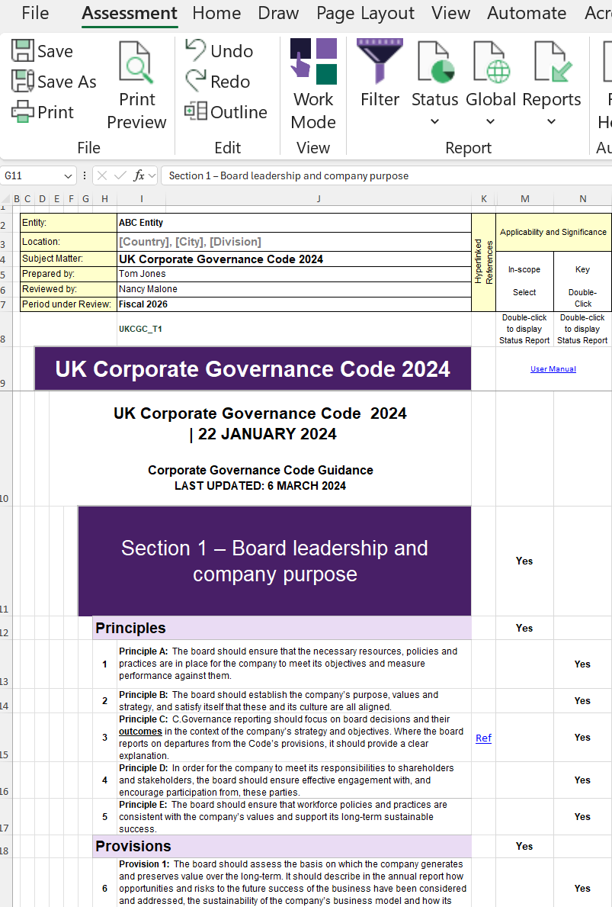
Task: Select the In-scope Yes cell for Section 1
Action: pos(524,561)
